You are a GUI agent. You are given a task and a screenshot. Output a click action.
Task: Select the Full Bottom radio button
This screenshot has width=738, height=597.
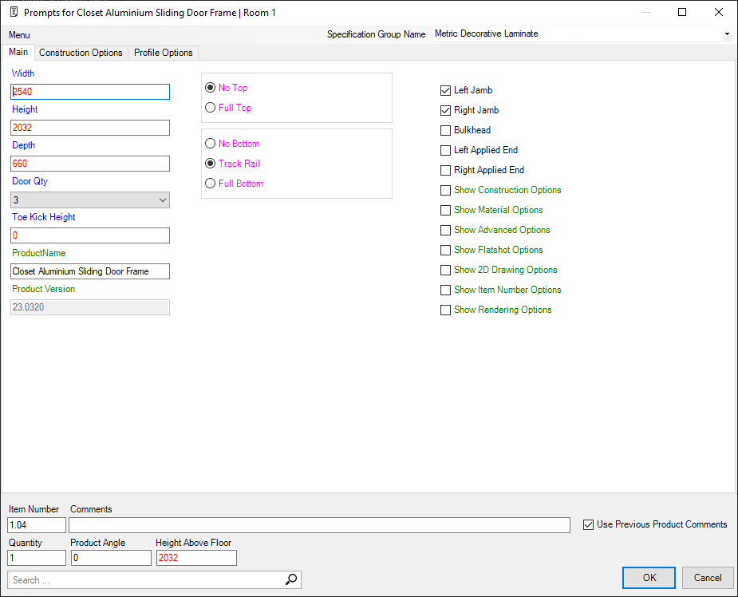coord(211,184)
